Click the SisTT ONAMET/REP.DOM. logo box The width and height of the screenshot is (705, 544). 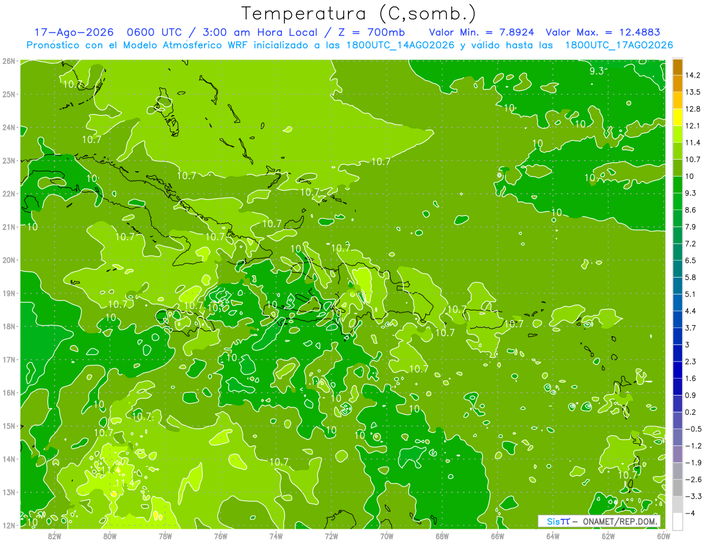(599, 521)
